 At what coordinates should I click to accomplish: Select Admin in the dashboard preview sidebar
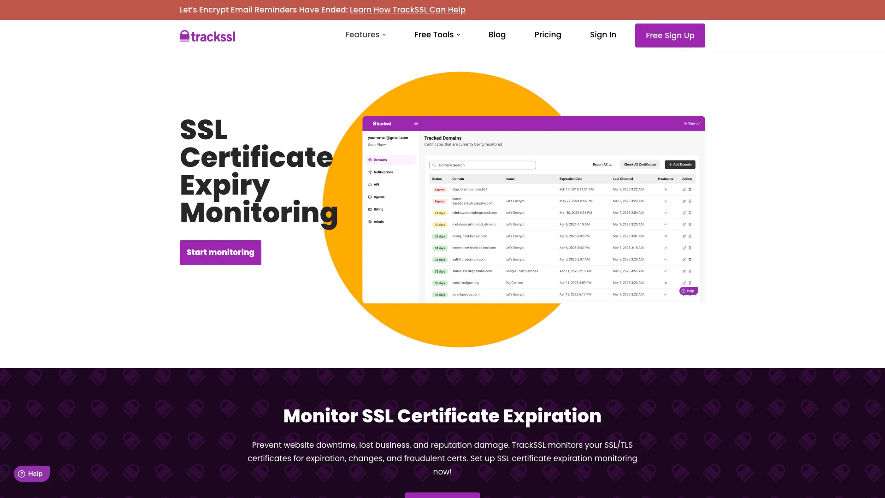click(376, 222)
